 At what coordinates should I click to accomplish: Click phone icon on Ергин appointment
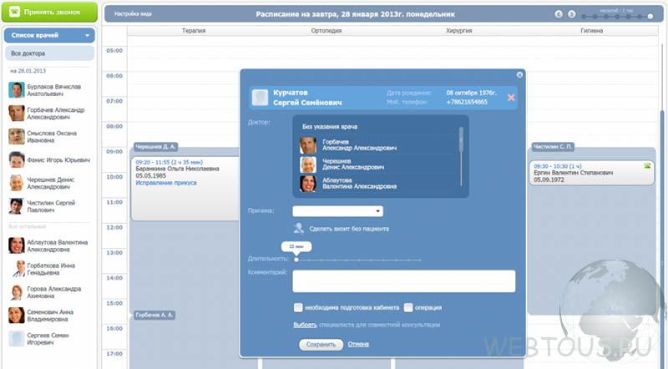(x=647, y=166)
